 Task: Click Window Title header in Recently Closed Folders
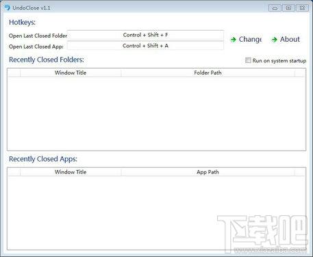[x=71, y=73]
